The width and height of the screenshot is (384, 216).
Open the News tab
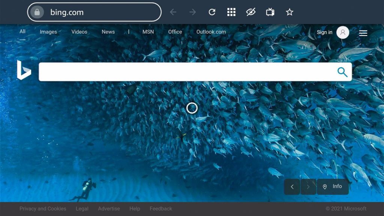[x=108, y=32]
